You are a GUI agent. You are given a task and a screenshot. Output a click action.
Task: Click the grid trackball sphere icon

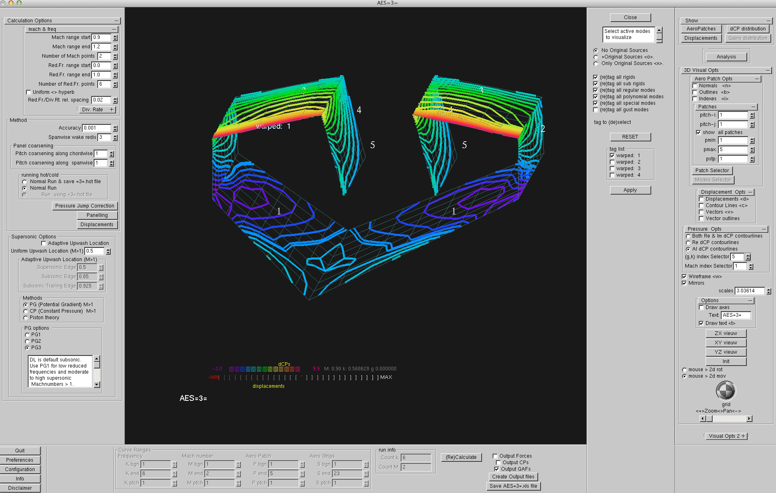coord(726,391)
